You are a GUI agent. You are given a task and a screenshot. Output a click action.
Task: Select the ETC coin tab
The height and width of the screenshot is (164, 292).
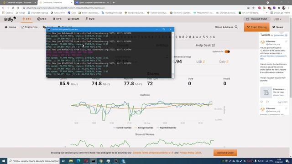(x=57, y=19)
